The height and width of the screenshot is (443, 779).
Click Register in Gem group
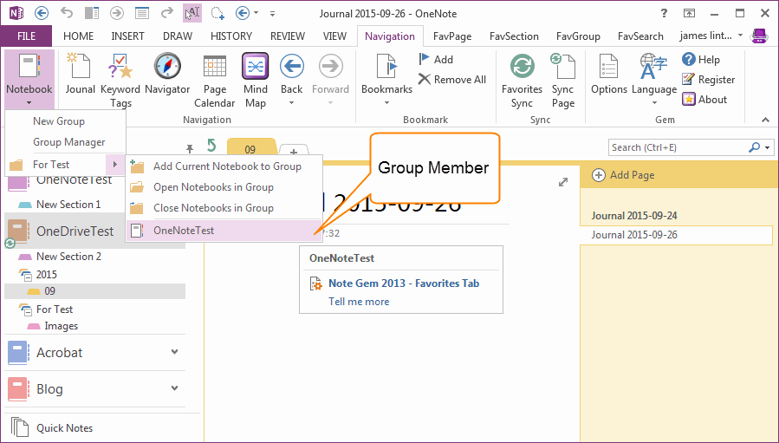709,79
